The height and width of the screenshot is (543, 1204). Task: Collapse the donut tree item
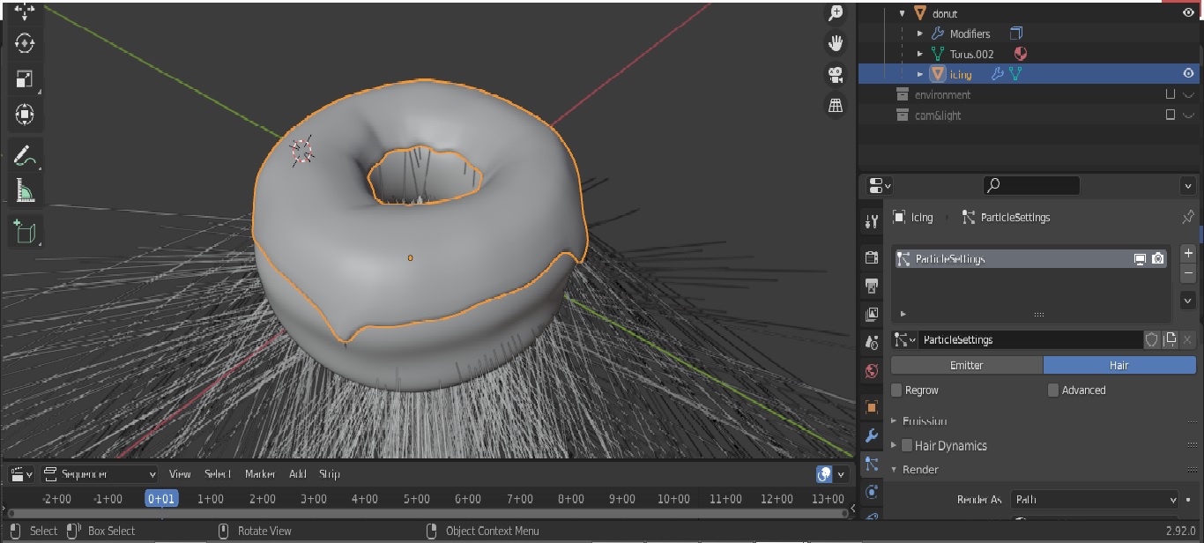tap(902, 13)
